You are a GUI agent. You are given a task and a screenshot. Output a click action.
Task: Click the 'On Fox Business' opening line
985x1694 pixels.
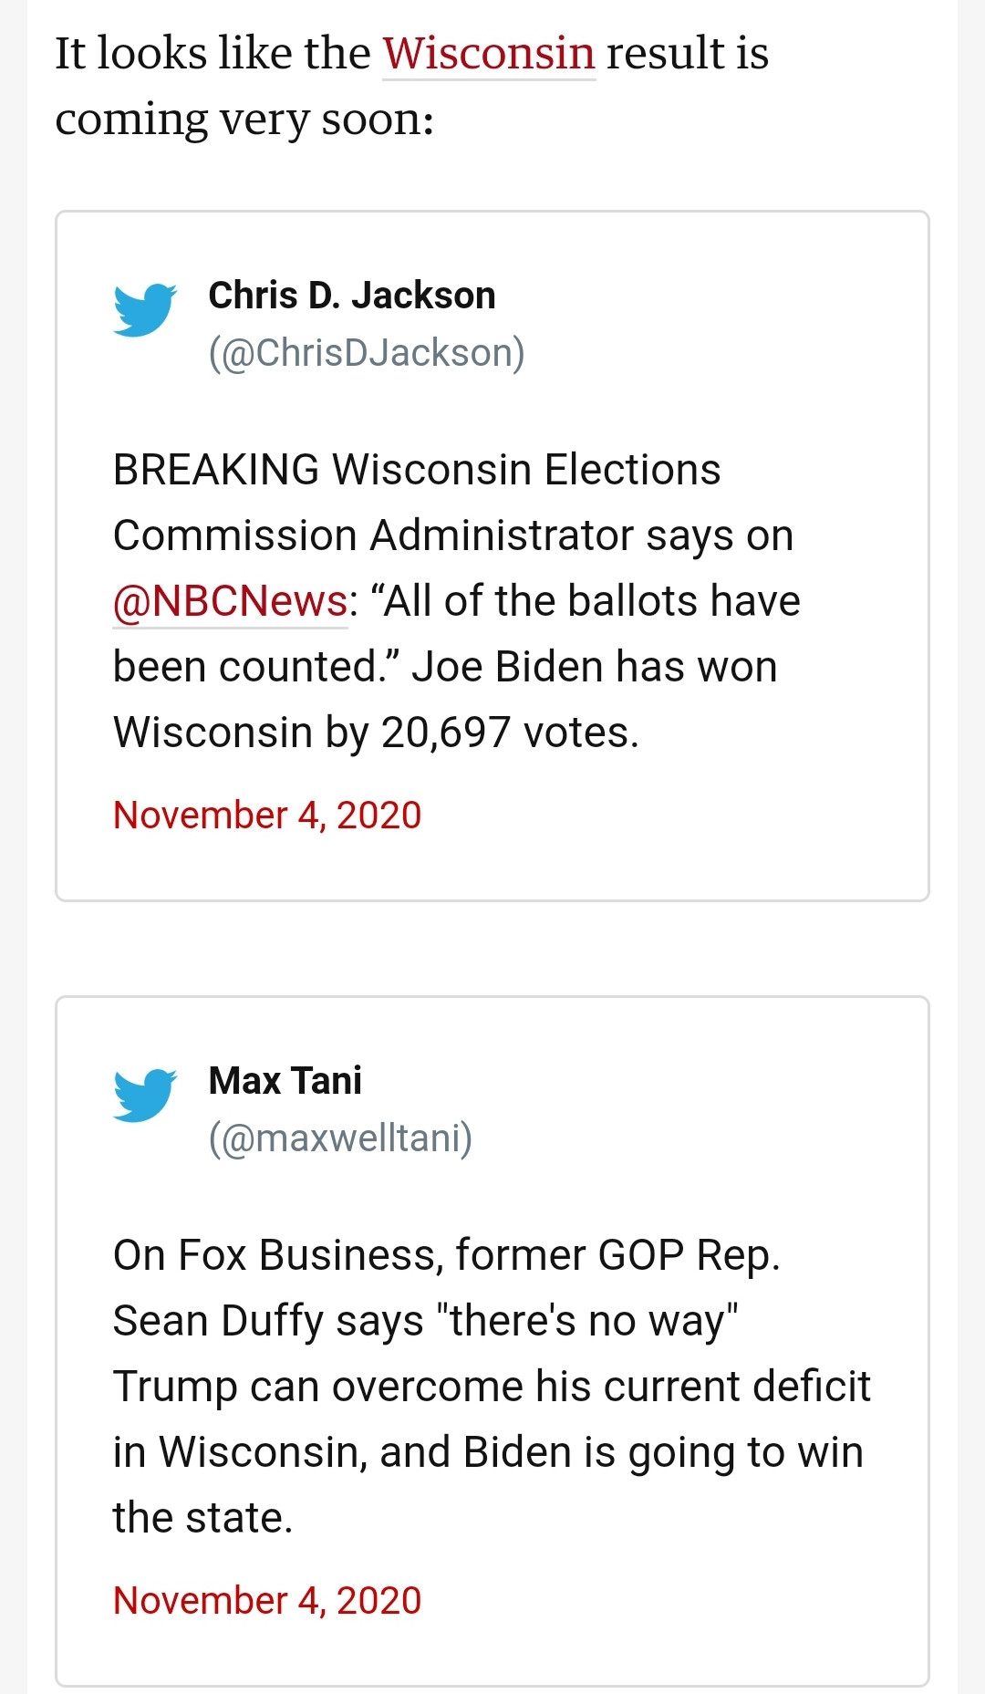pyautogui.click(x=446, y=1255)
